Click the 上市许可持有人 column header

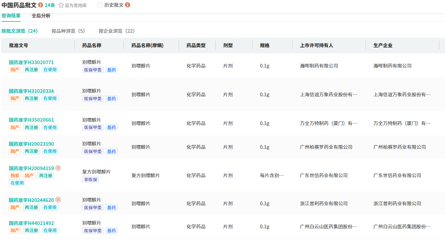coord(316,45)
